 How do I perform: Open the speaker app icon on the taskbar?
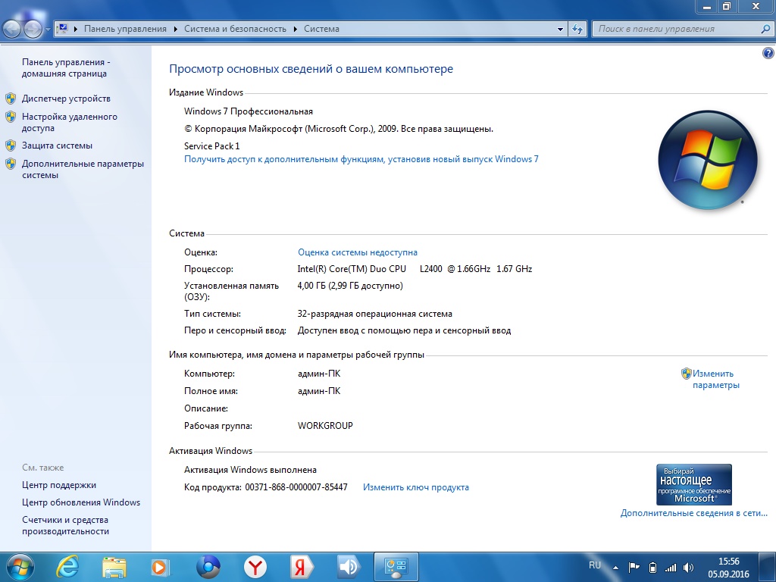pyautogui.click(x=349, y=567)
